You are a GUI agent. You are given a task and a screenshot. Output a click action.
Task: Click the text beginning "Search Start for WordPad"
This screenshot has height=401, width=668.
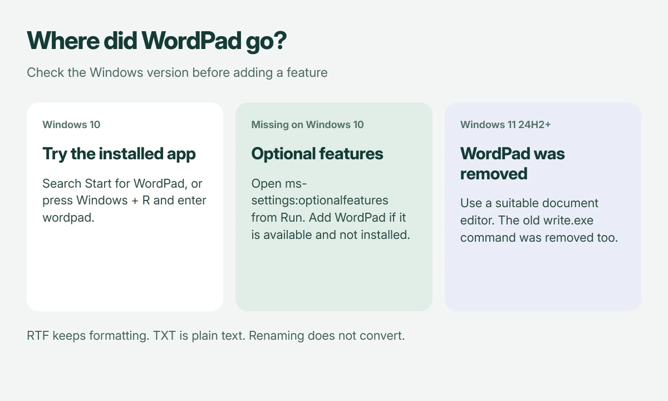pos(125,200)
